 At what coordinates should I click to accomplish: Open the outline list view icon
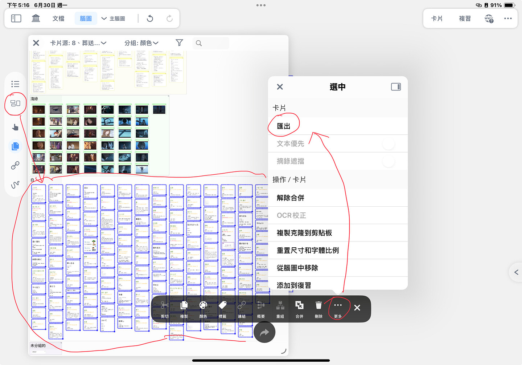pos(15,84)
